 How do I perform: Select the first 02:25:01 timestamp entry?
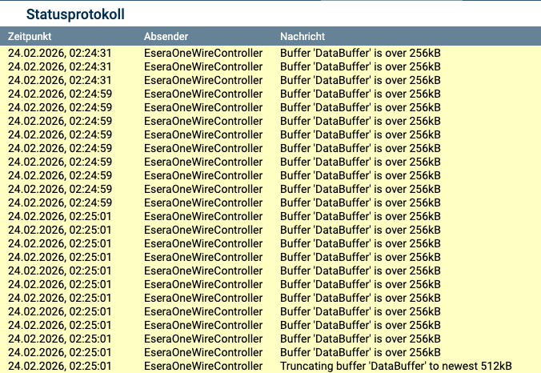tap(60, 216)
